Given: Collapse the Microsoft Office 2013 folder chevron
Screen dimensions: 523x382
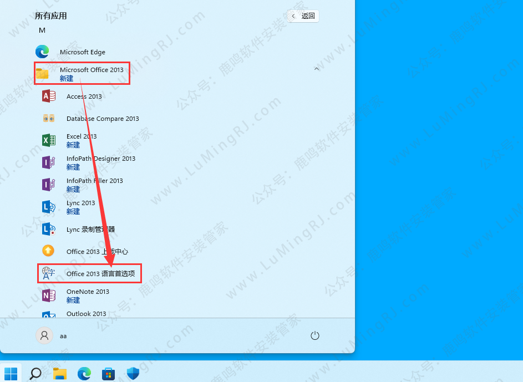Looking at the screenshot, I should pos(317,69).
